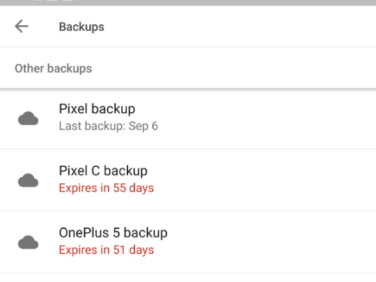Select the 'Other backups' section header
This screenshot has width=376, height=282.
pyautogui.click(x=53, y=68)
